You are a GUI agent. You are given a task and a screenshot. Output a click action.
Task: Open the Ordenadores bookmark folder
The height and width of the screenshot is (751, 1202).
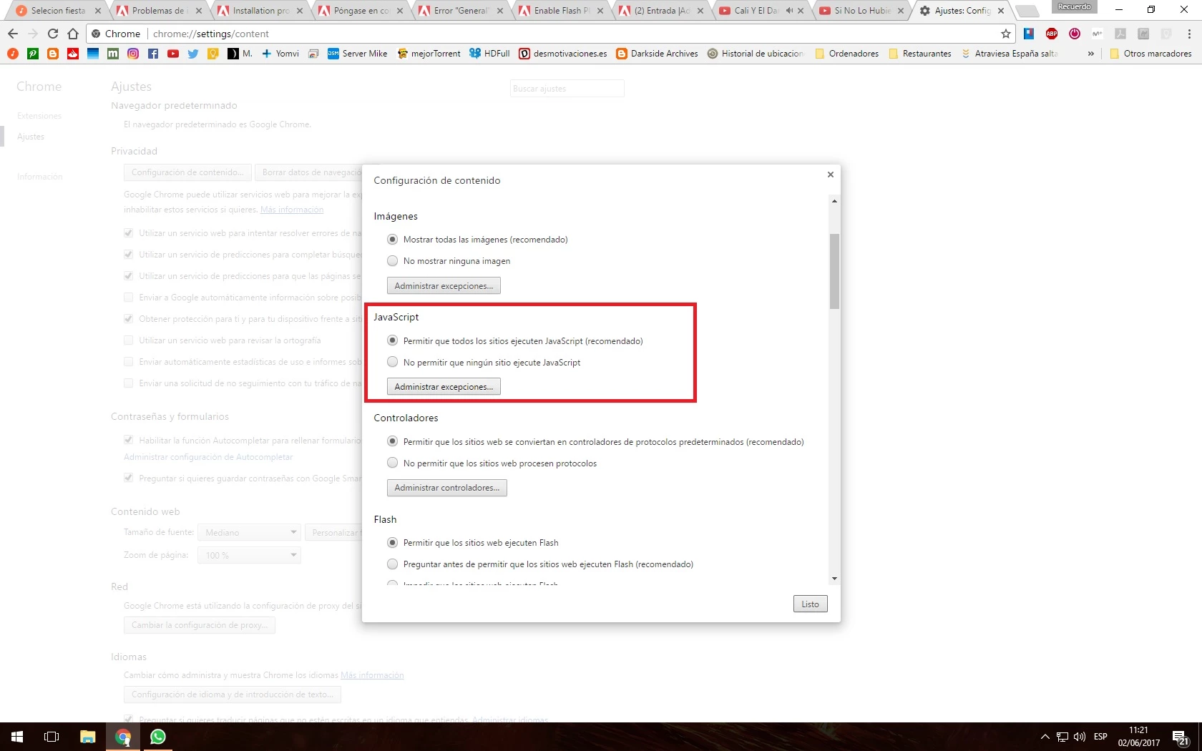pos(847,54)
